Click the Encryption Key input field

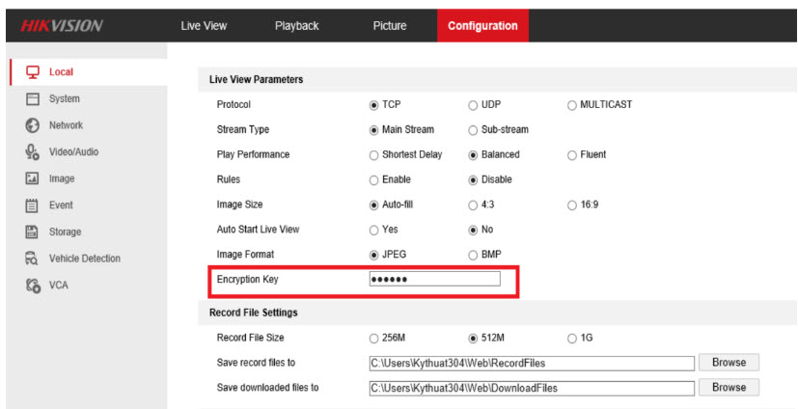click(434, 280)
